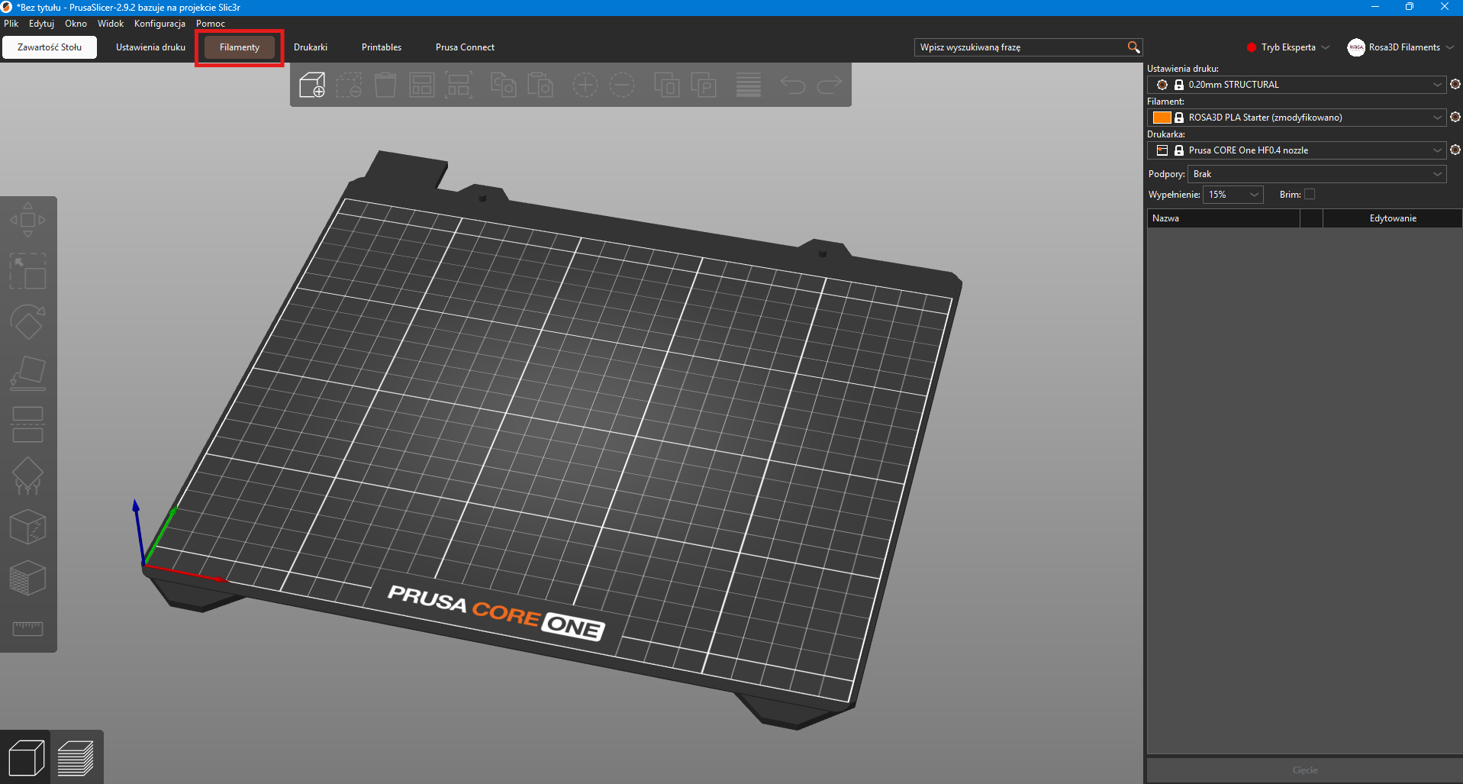
Task: Click the Split to parts icon
Action: coord(704,85)
